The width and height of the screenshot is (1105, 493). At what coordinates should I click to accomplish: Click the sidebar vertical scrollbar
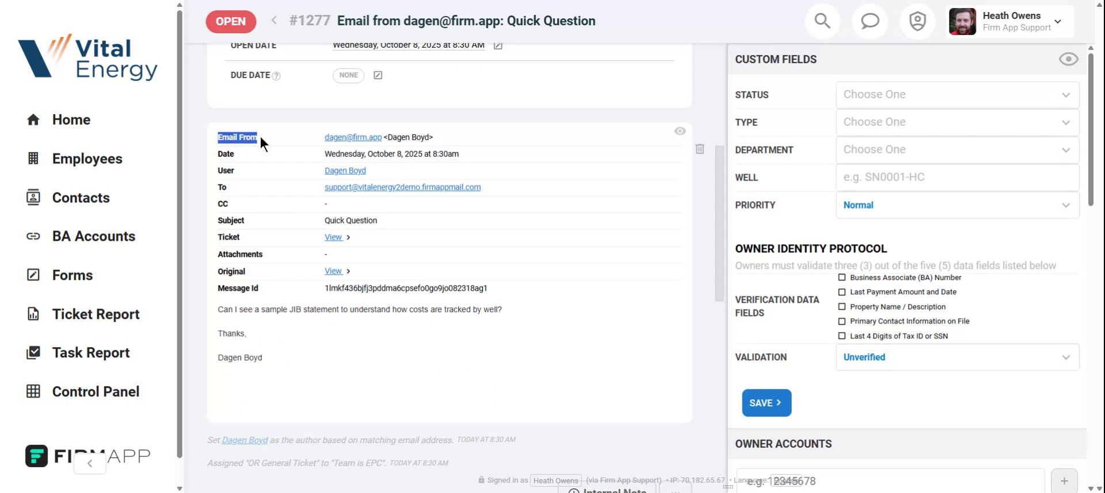tap(180, 233)
